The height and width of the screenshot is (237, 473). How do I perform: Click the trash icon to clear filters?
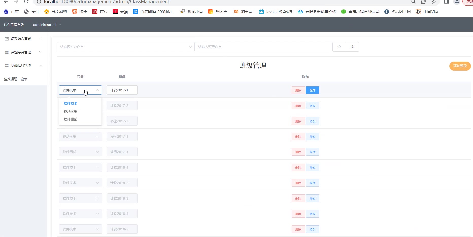(x=352, y=47)
